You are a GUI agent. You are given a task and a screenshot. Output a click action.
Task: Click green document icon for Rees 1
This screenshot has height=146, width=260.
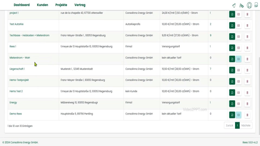pos(232,48)
